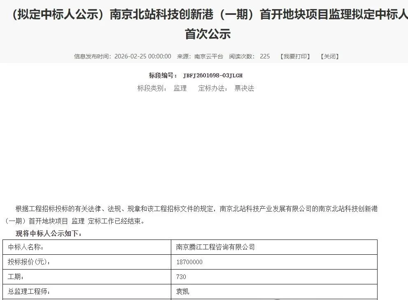
Task: Click chief engineer name 袁凯
Action: [182, 291]
